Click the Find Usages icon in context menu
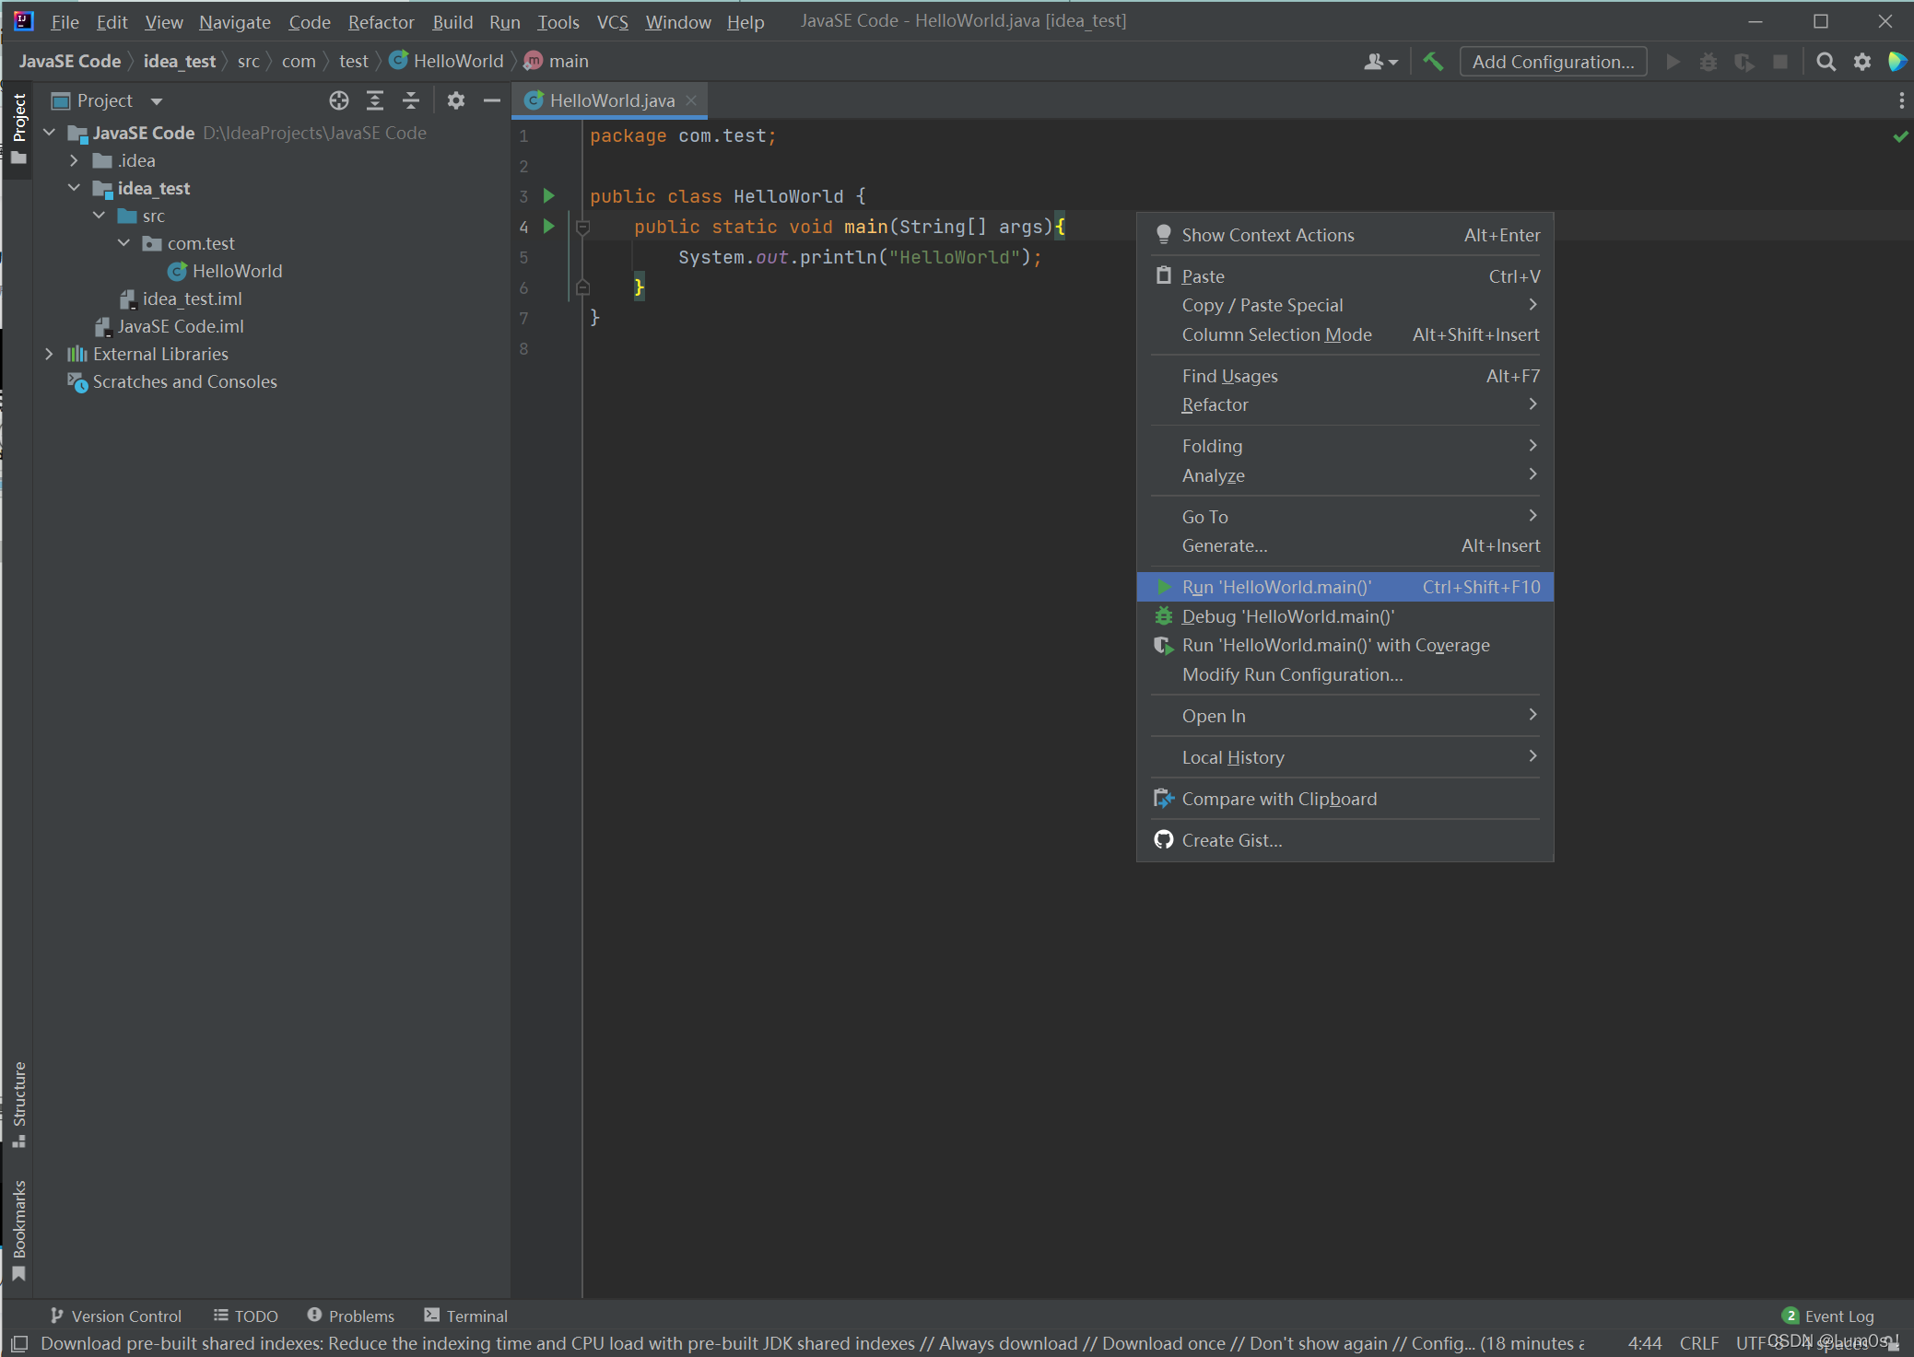Image resolution: width=1914 pixels, height=1357 pixels. click(1231, 376)
